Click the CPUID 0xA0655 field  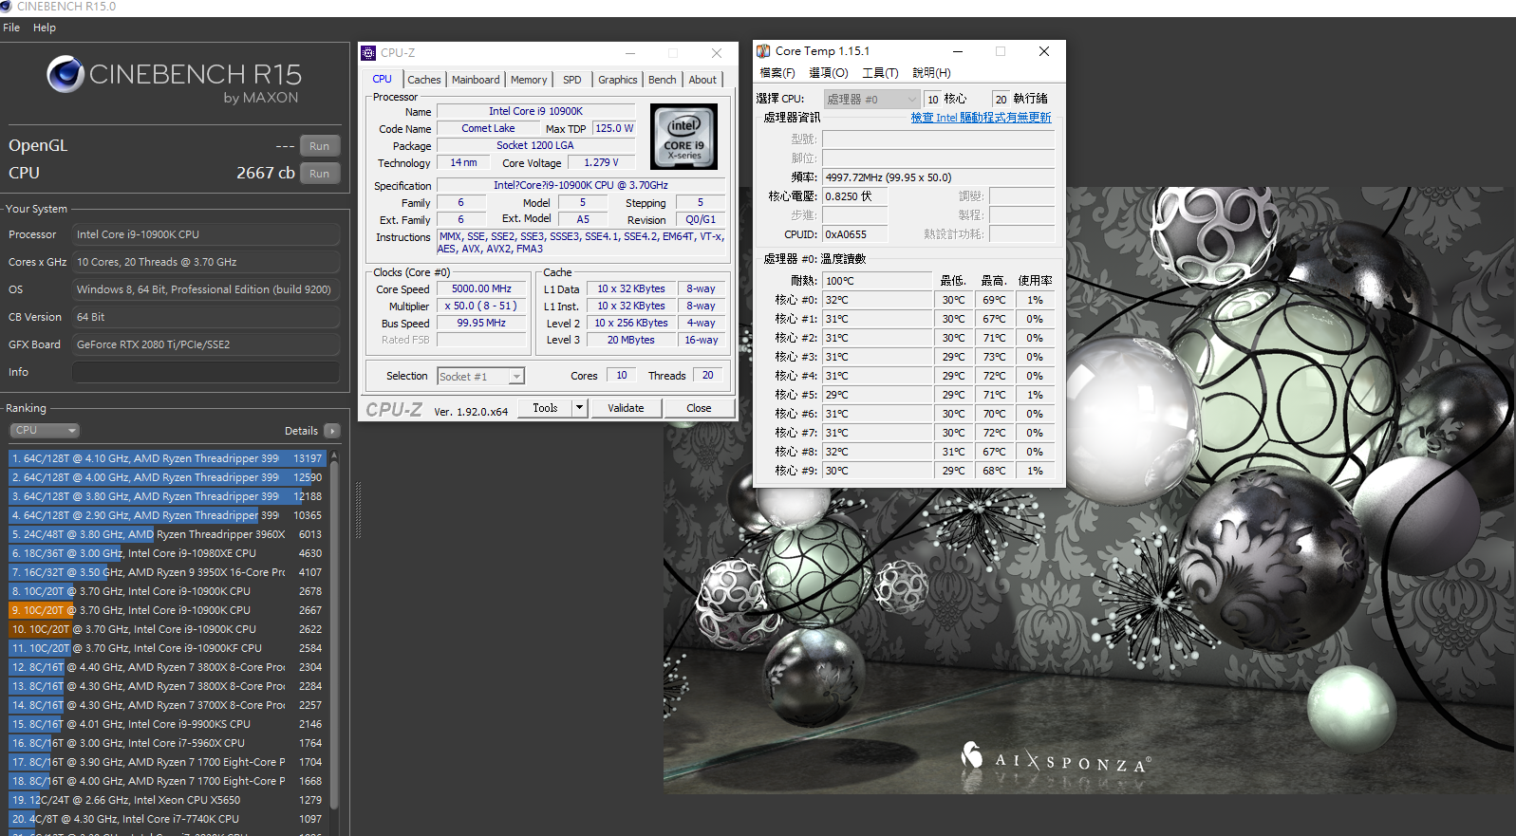coord(854,234)
